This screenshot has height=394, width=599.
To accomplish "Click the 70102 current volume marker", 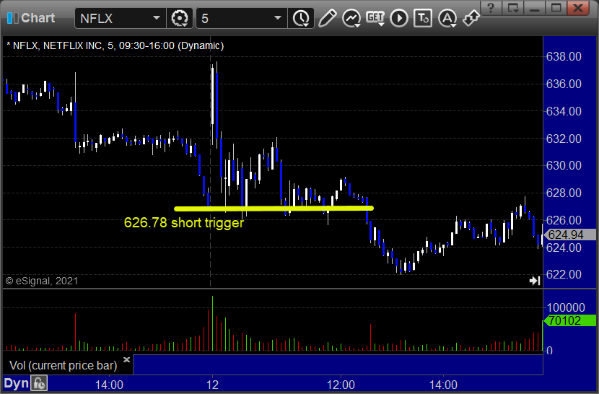I will pos(569,320).
